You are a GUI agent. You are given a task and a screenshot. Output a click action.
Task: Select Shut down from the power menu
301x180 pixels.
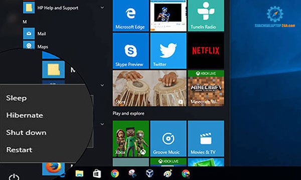tap(26, 132)
